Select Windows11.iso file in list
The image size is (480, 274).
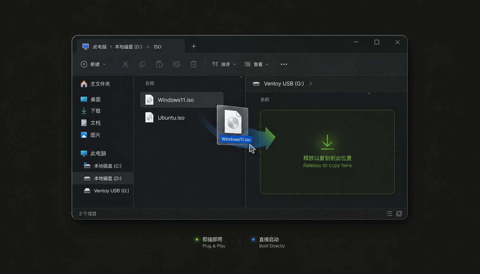(182, 100)
